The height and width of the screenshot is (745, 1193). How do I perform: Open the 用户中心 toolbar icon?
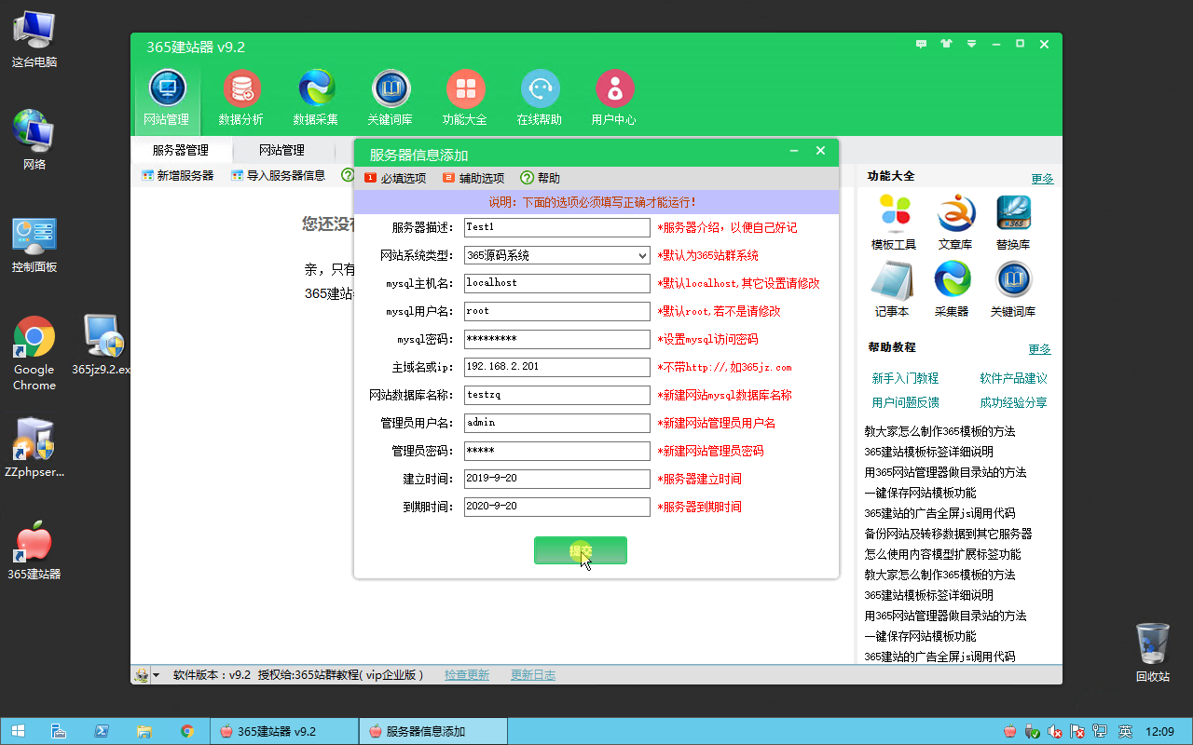[614, 99]
